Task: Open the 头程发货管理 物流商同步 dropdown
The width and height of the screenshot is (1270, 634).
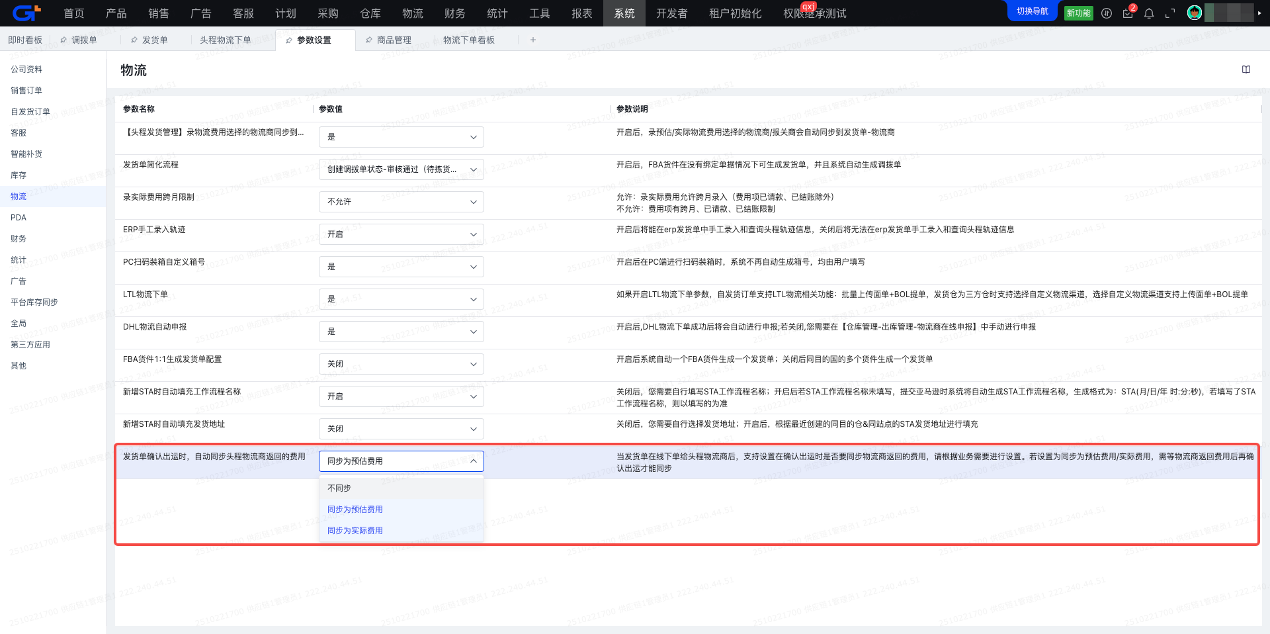Action: point(402,137)
